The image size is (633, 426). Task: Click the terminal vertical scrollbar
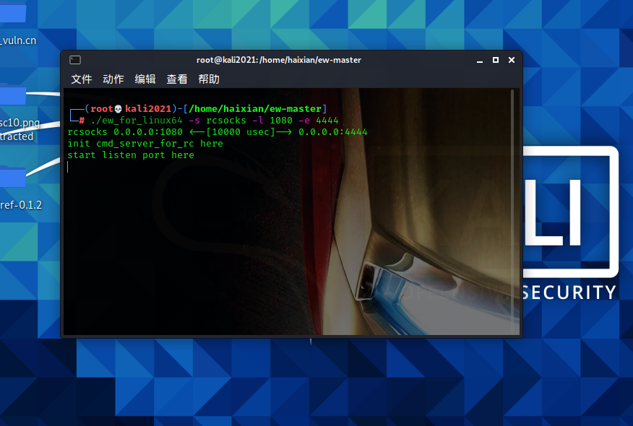click(x=512, y=212)
